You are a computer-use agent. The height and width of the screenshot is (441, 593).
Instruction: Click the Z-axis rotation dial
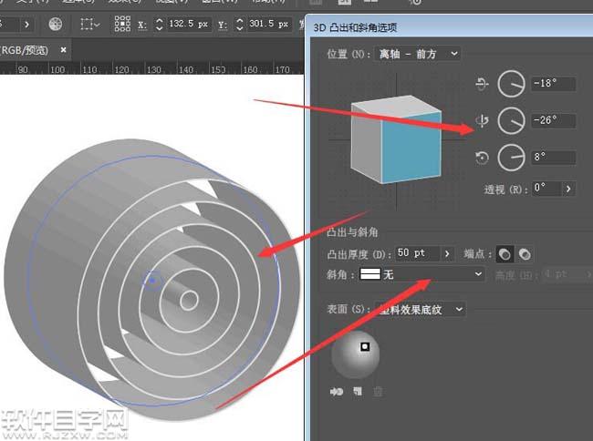511,157
